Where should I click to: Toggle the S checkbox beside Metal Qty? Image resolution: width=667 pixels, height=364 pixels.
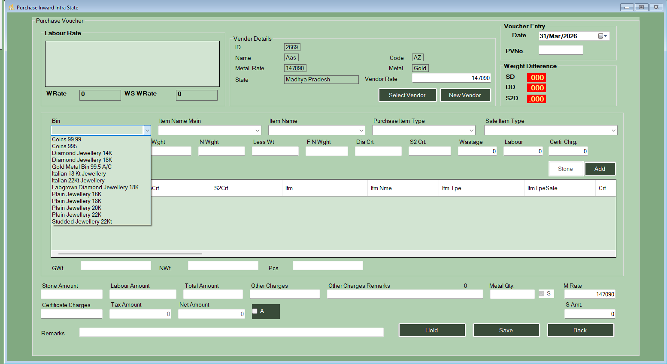click(542, 294)
